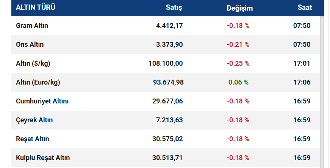Click the green 0.06 % change value
The image size is (330, 168).
click(x=238, y=82)
